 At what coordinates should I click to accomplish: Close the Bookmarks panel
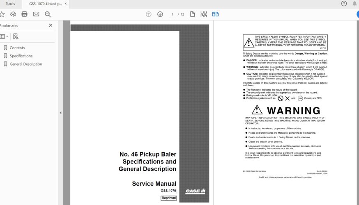51,25
